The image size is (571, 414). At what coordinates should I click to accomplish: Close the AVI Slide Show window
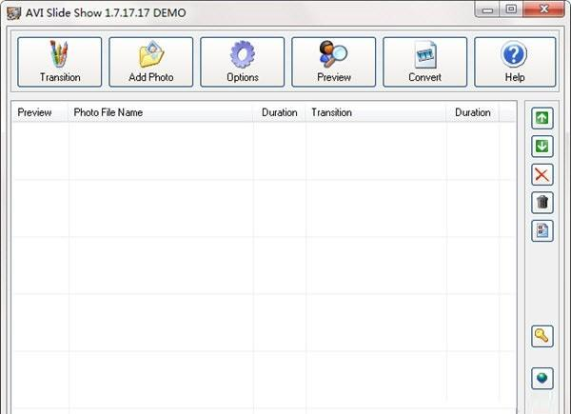[544, 10]
